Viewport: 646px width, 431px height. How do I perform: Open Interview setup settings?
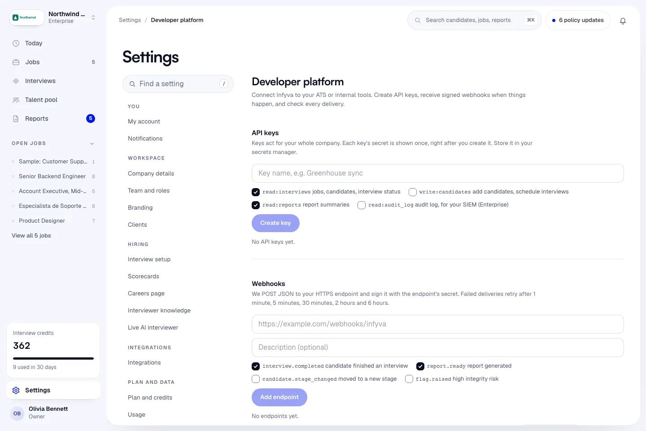coord(149,259)
